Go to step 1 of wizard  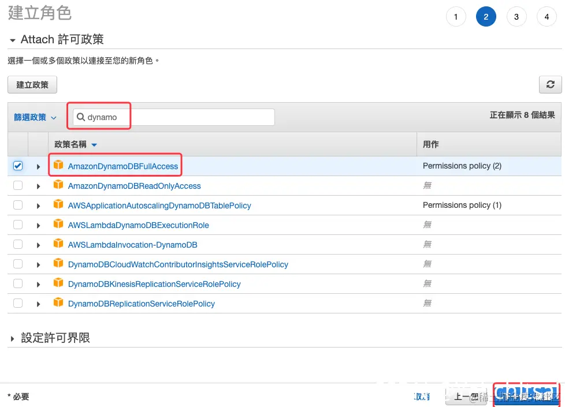[456, 17]
